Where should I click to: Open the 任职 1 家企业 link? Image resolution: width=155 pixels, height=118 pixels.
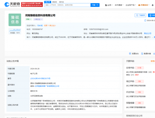(50, 25)
